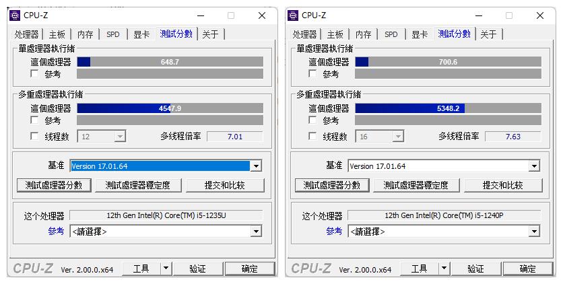Click 測試處理器分數 button in left window
563x284 pixels.
54,185
